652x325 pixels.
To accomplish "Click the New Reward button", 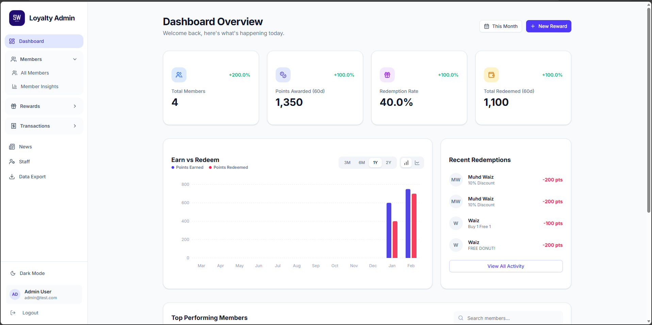I will (548, 26).
